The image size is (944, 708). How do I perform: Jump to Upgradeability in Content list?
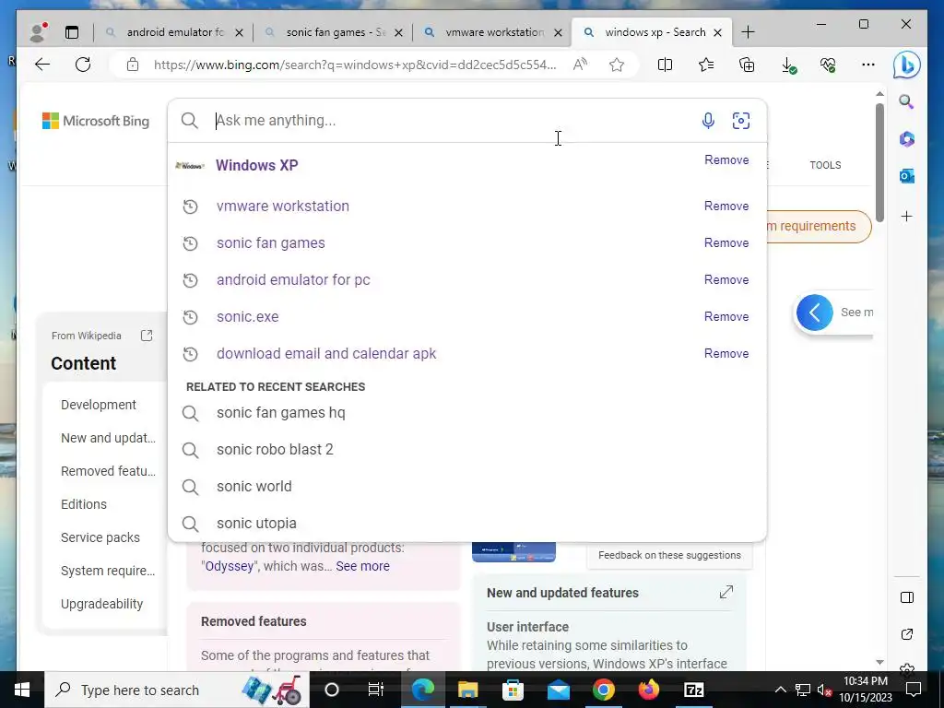[101, 604]
